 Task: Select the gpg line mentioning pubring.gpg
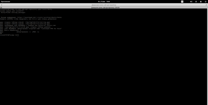[x=25, y=24]
